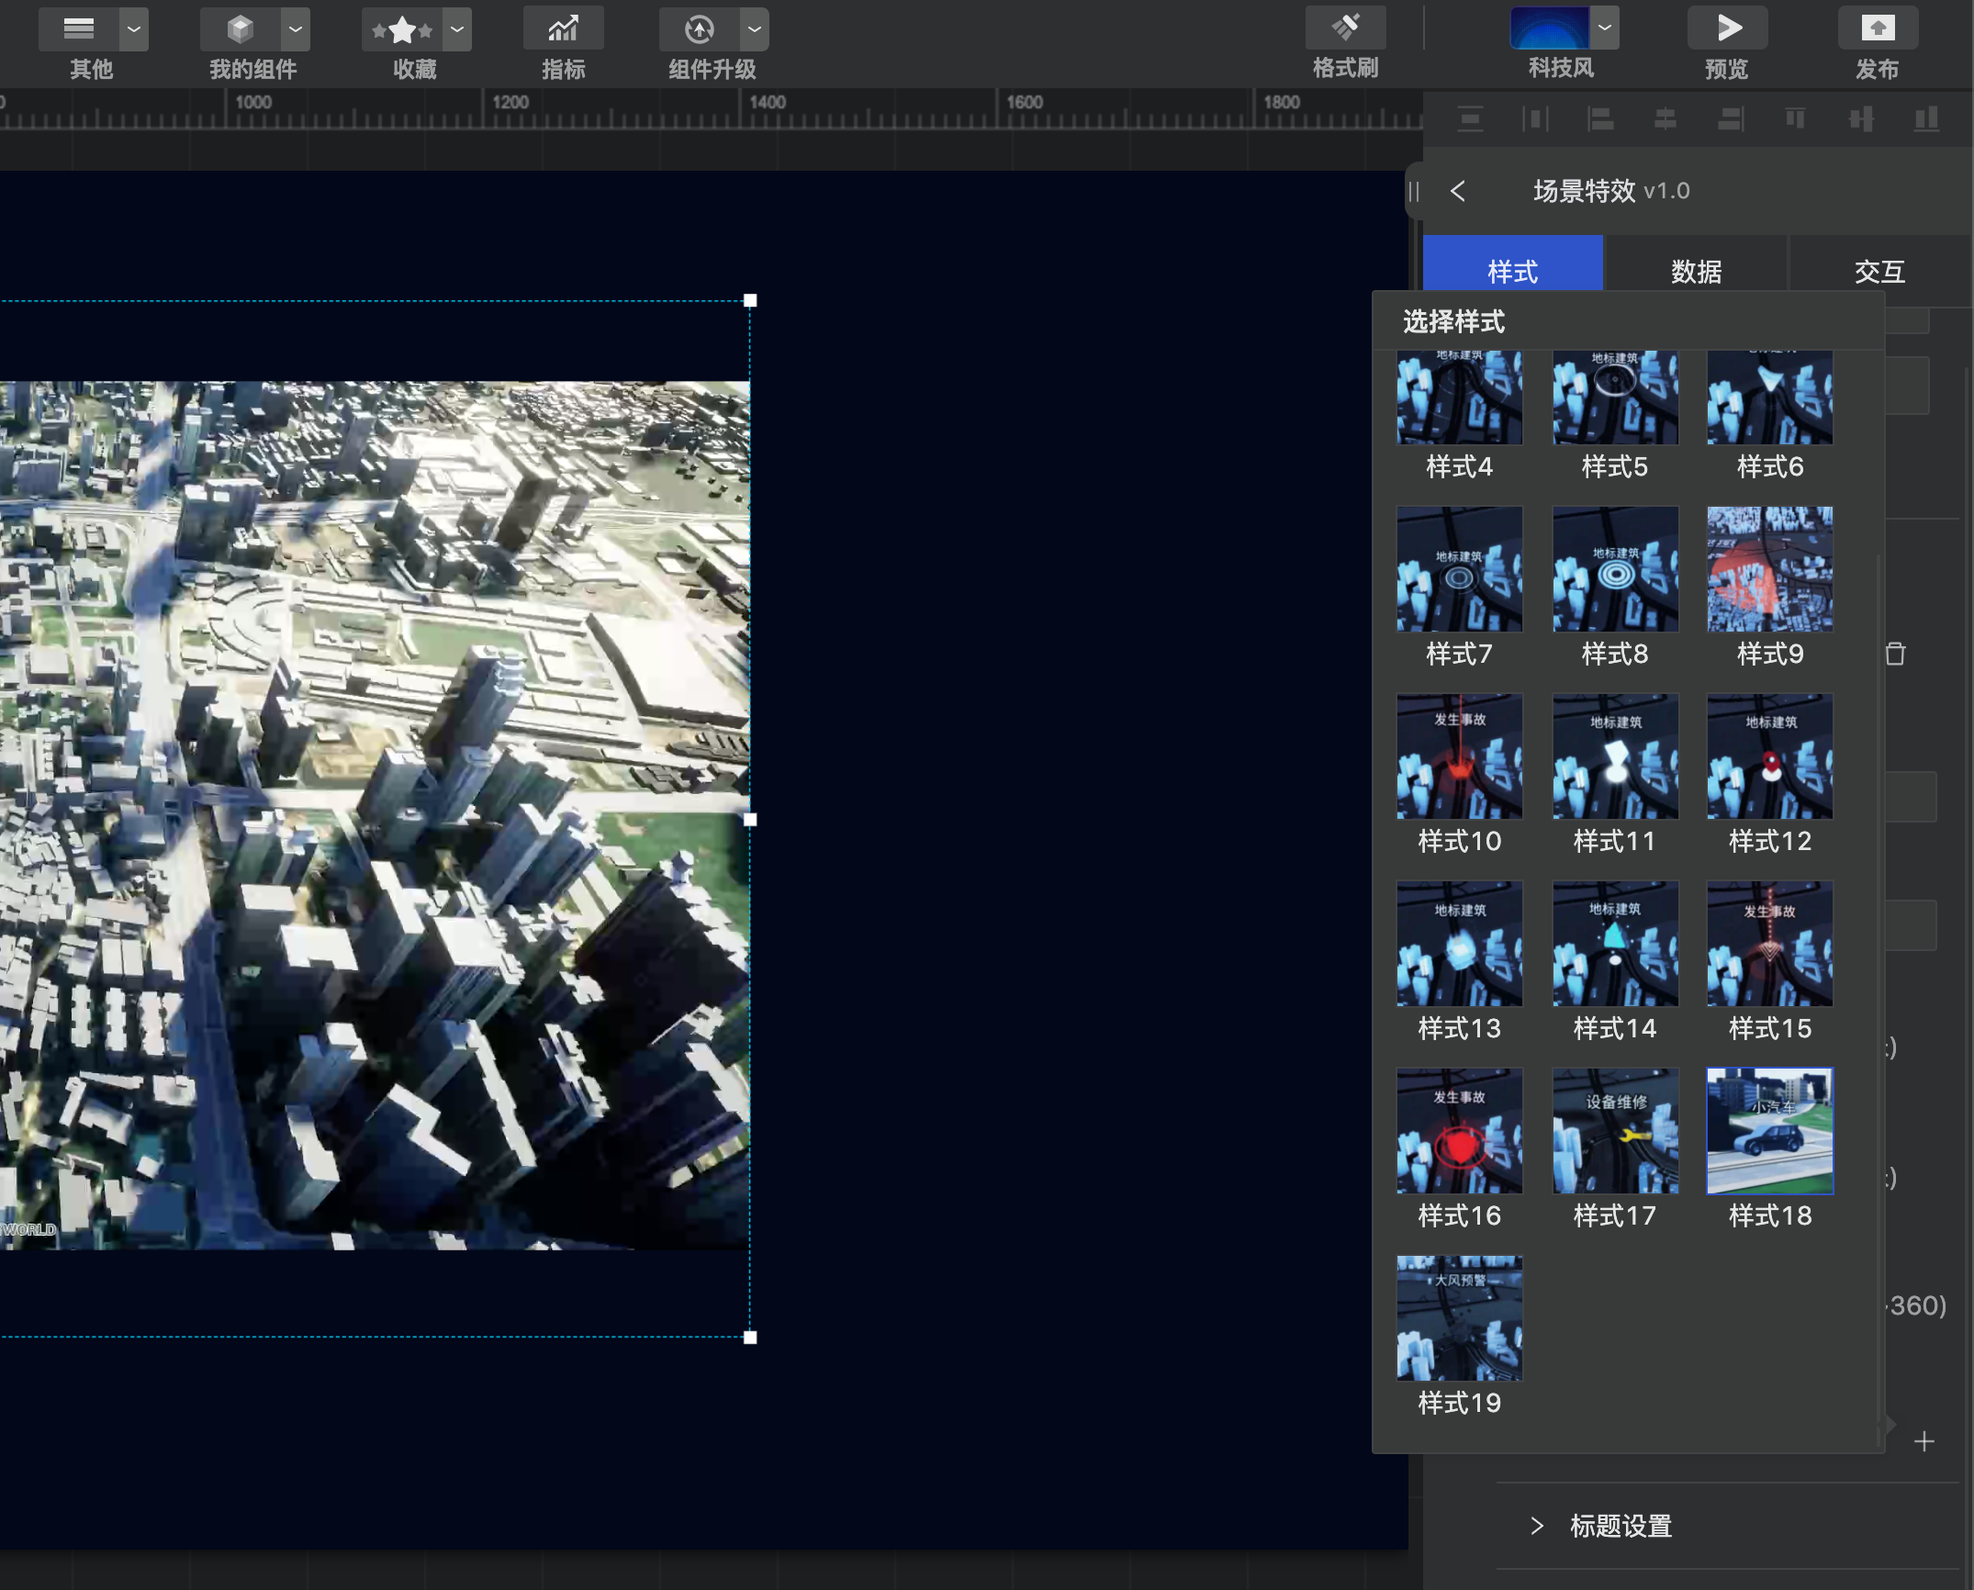
Task: Choose 样式18 小汽车 style
Action: coord(1770,1131)
